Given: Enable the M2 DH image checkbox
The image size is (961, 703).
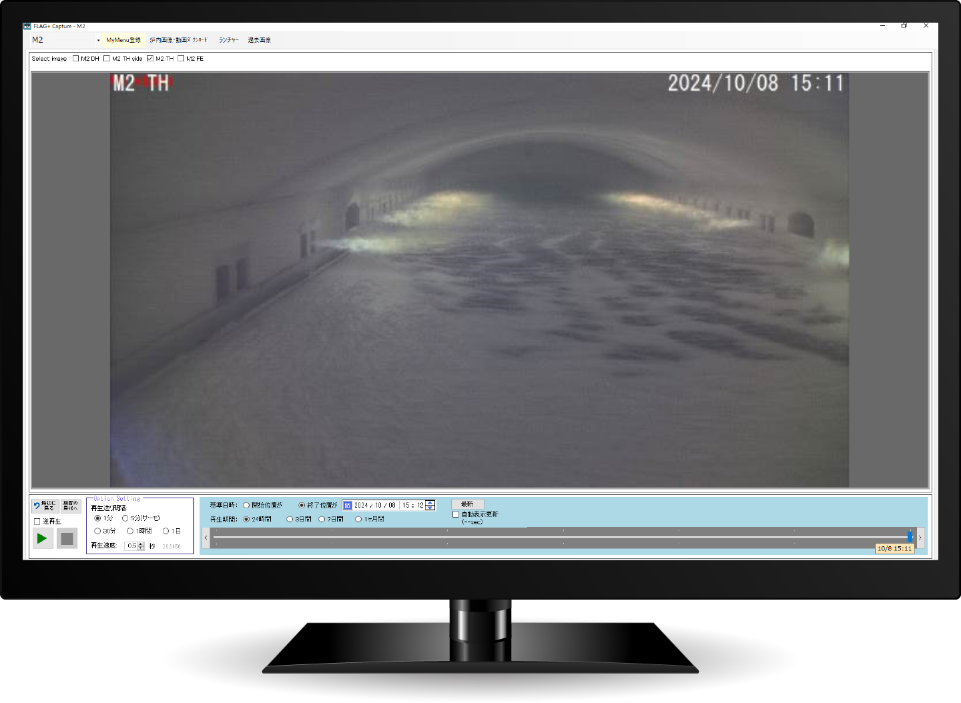Looking at the screenshot, I should (x=76, y=59).
